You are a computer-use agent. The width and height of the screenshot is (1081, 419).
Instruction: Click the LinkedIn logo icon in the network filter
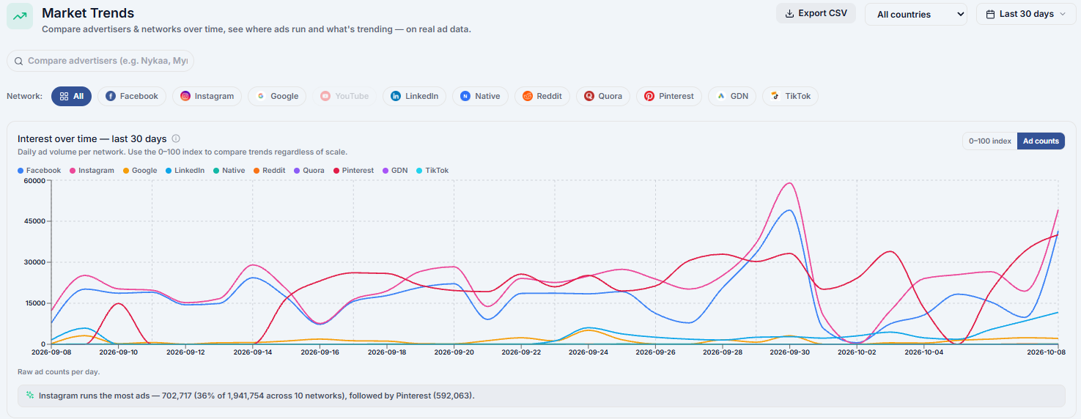tap(396, 96)
